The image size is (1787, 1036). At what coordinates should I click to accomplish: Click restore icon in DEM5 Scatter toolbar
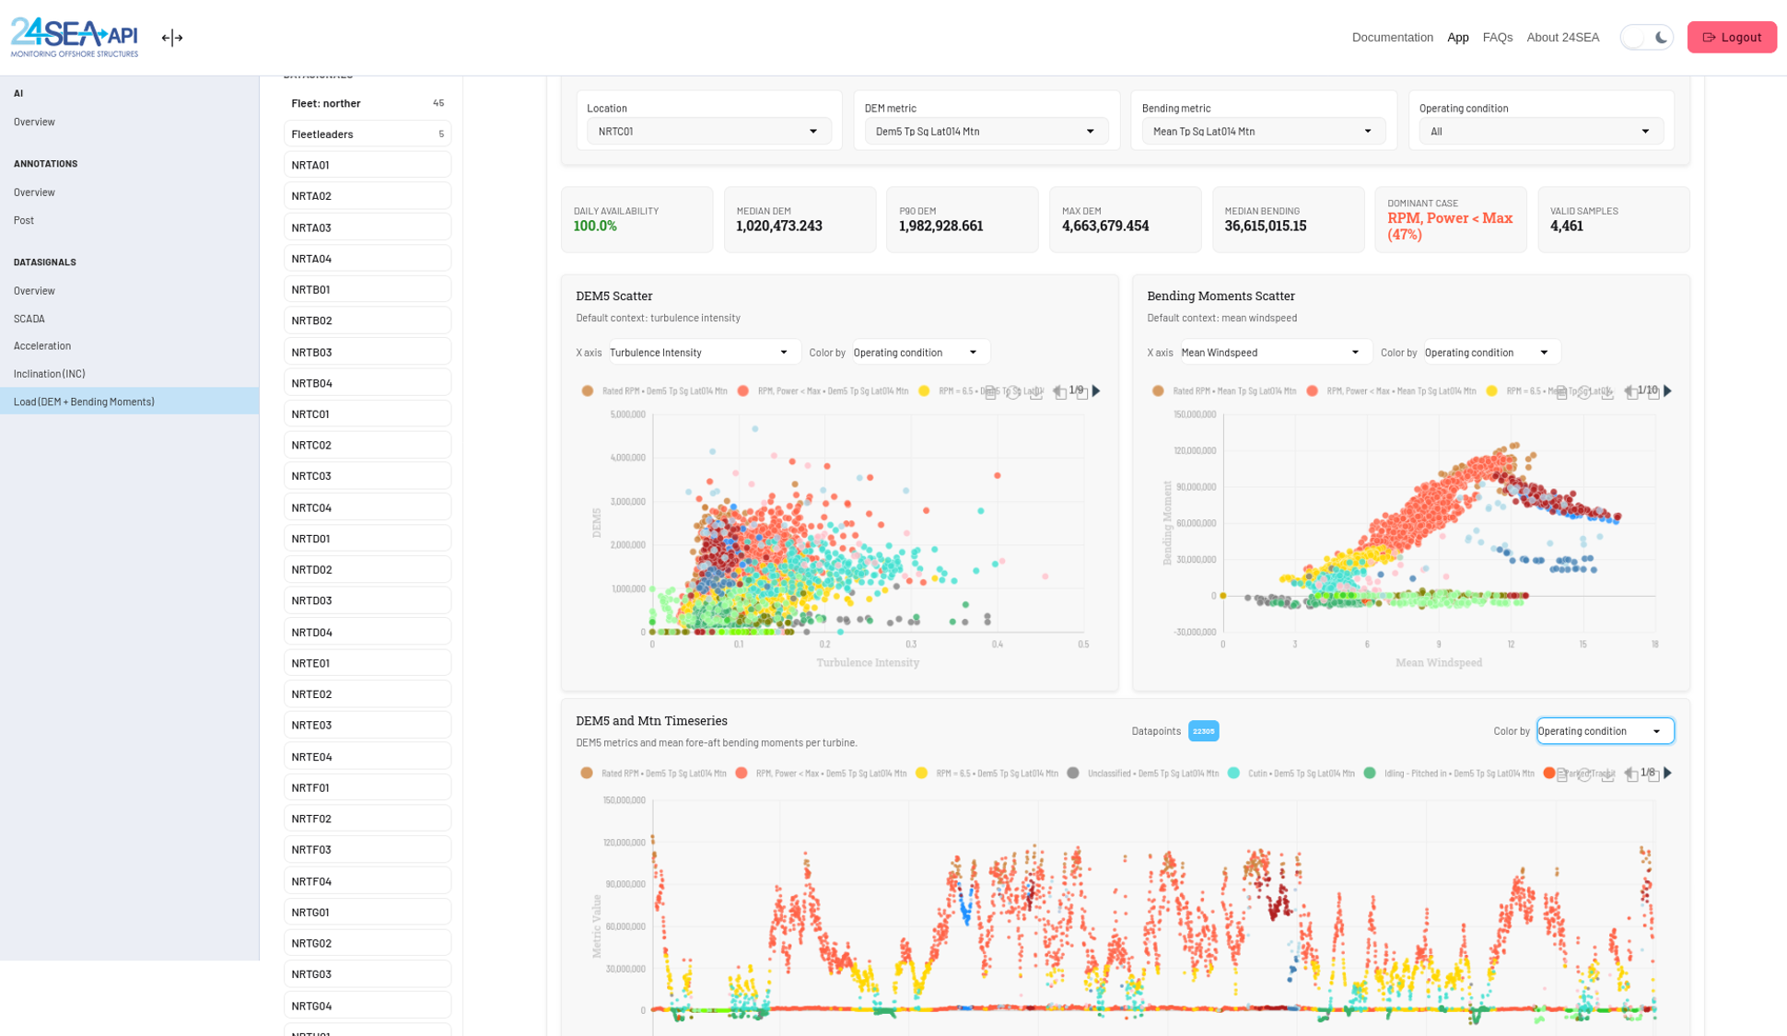[x=1013, y=393]
